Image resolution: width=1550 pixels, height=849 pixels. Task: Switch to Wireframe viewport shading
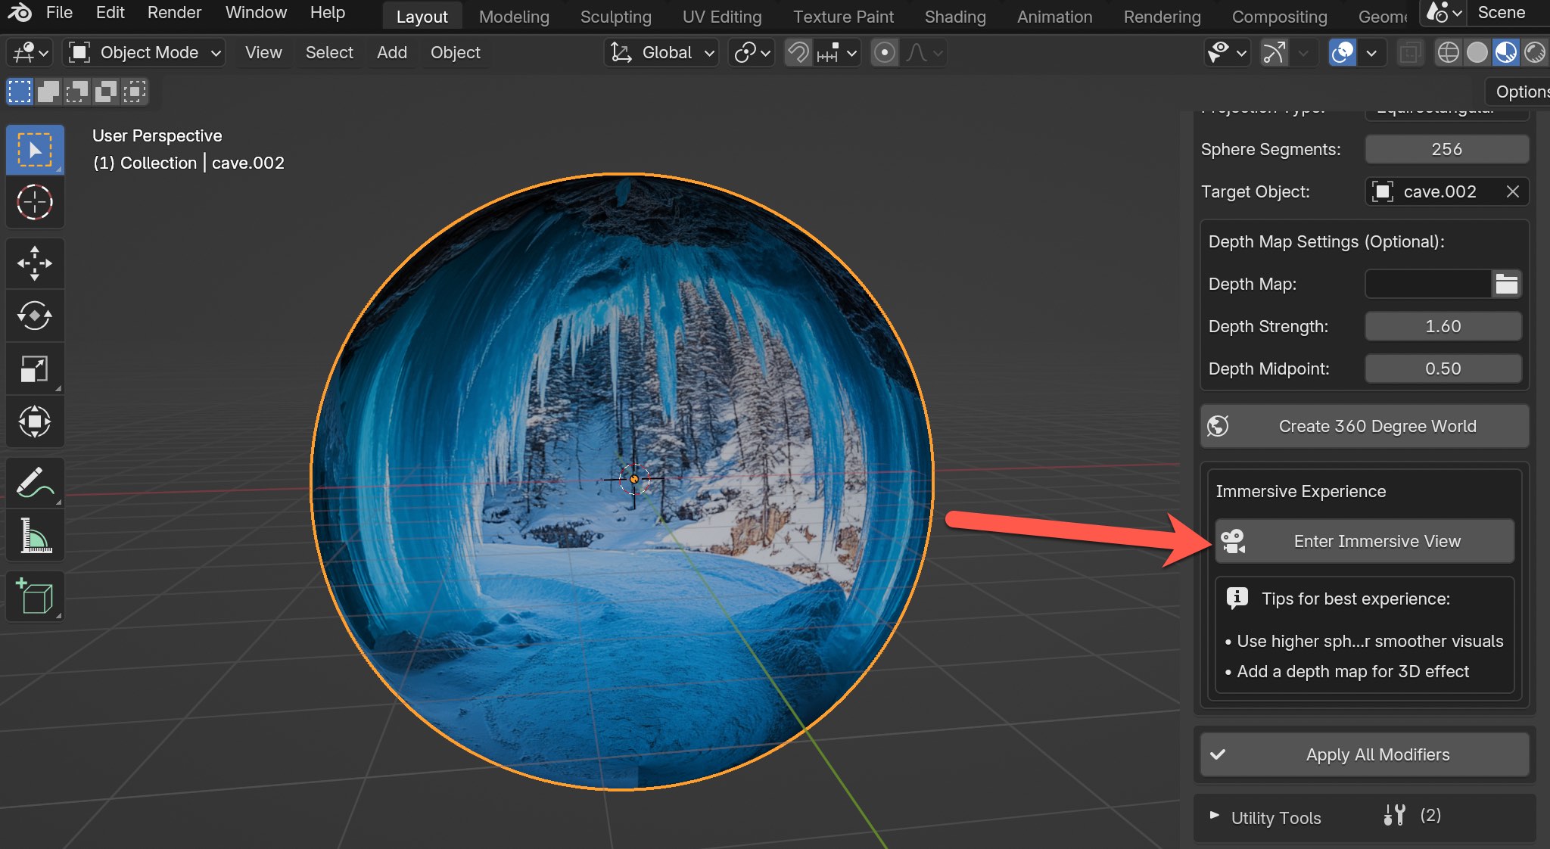point(1448,53)
